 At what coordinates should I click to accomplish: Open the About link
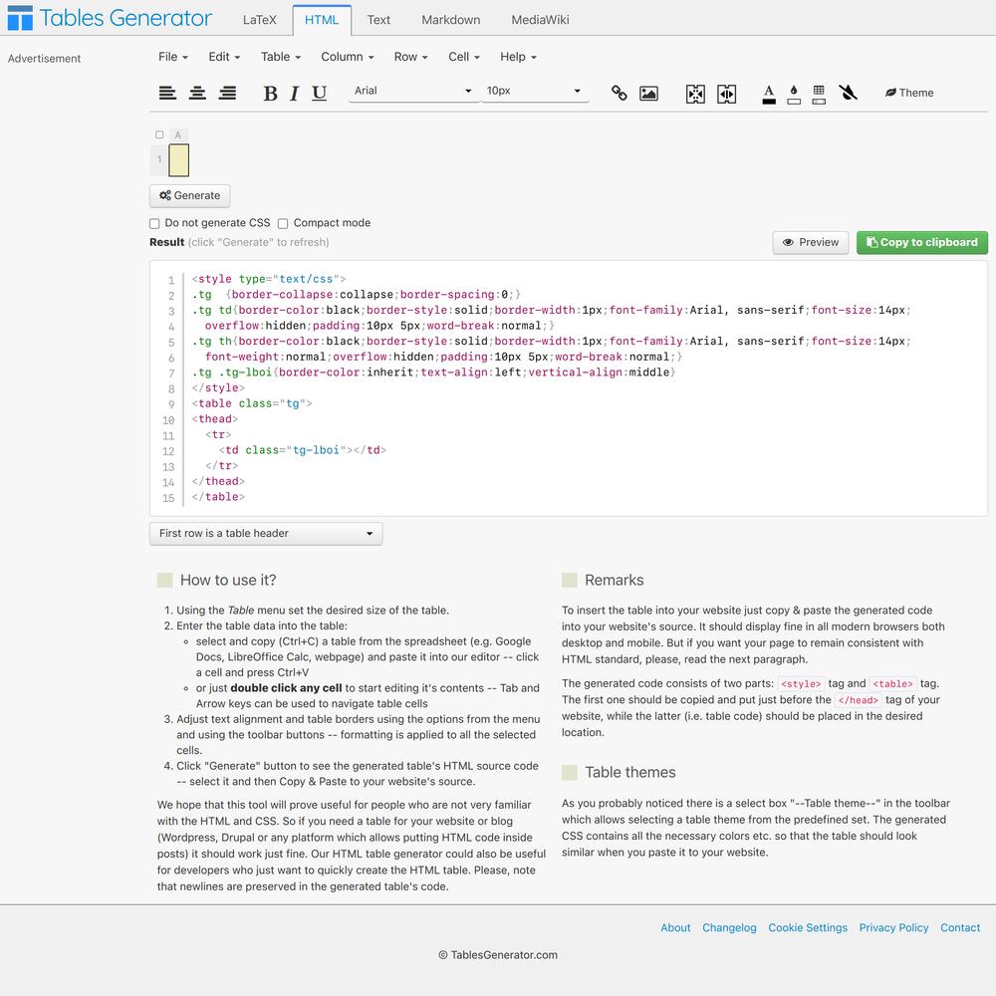(x=675, y=927)
